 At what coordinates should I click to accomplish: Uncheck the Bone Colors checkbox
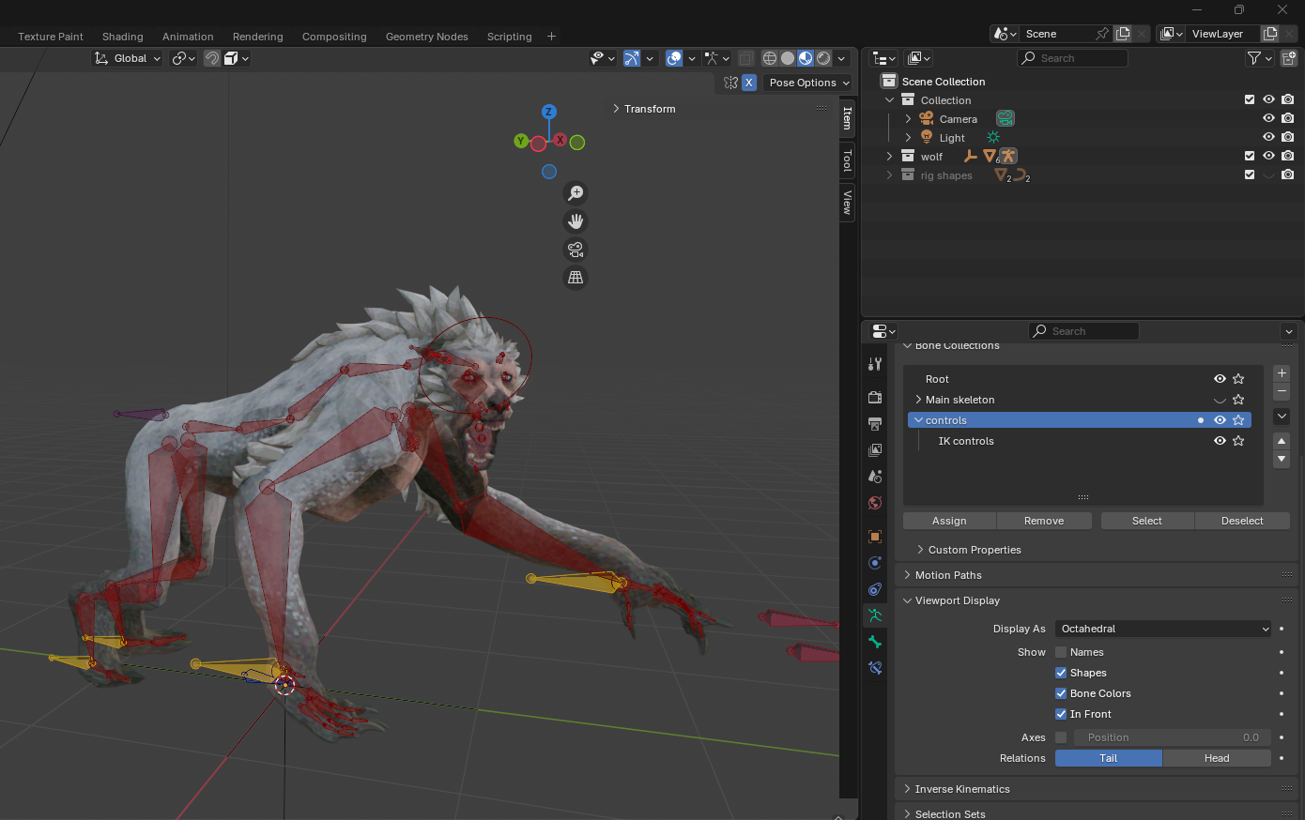[x=1061, y=693]
